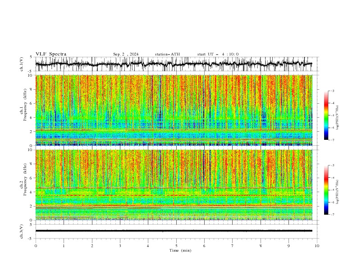The image size is (357, 276).
Task: Click the "station=ATH" header label
Action: pyautogui.click(x=167, y=54)
